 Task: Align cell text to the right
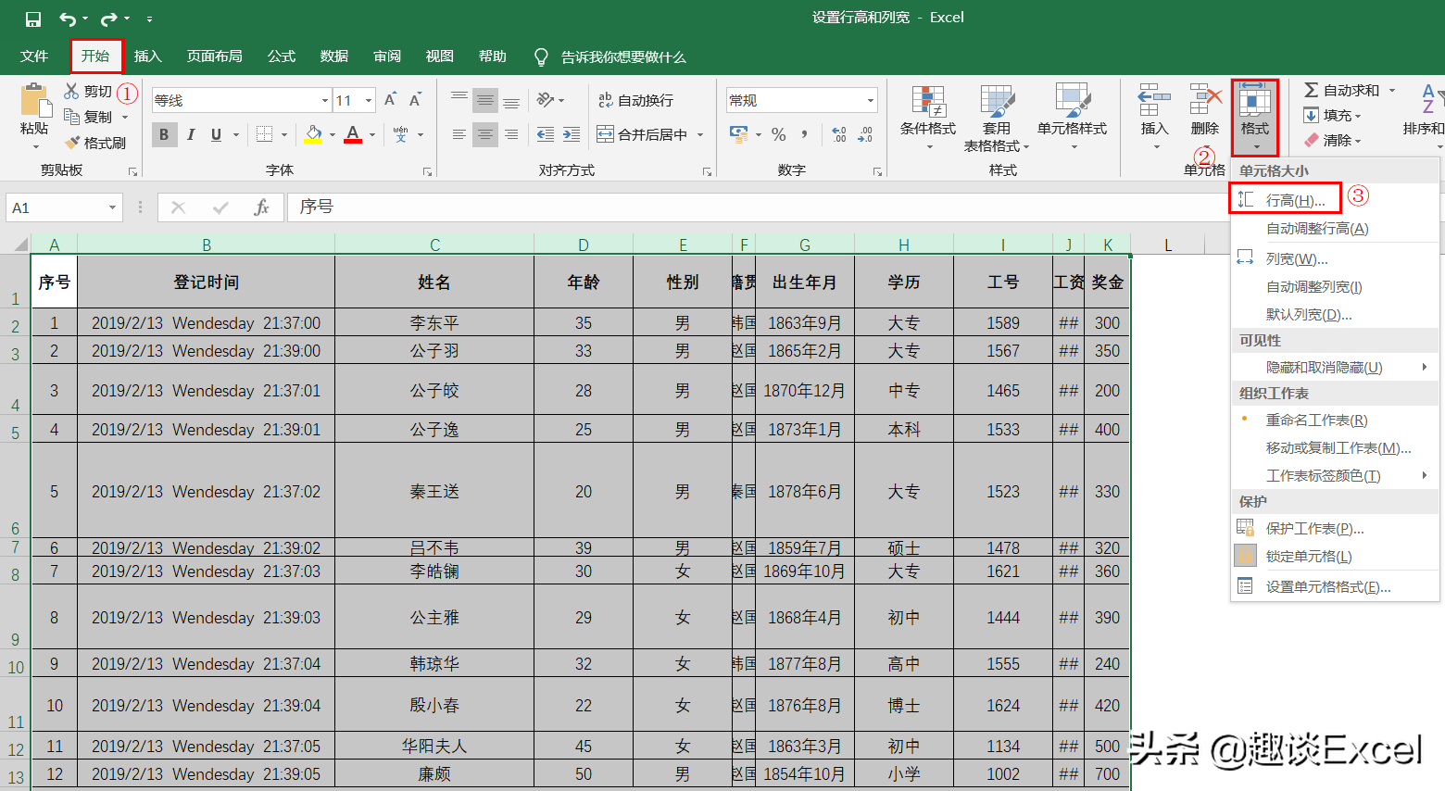(511, 134)
